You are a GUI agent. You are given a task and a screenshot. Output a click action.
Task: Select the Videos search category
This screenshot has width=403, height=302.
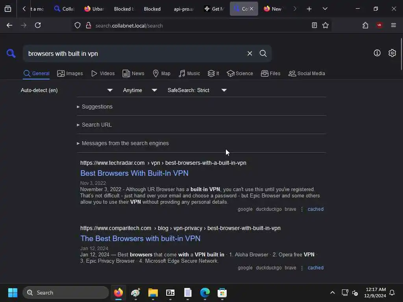click(x=103, y=74)
